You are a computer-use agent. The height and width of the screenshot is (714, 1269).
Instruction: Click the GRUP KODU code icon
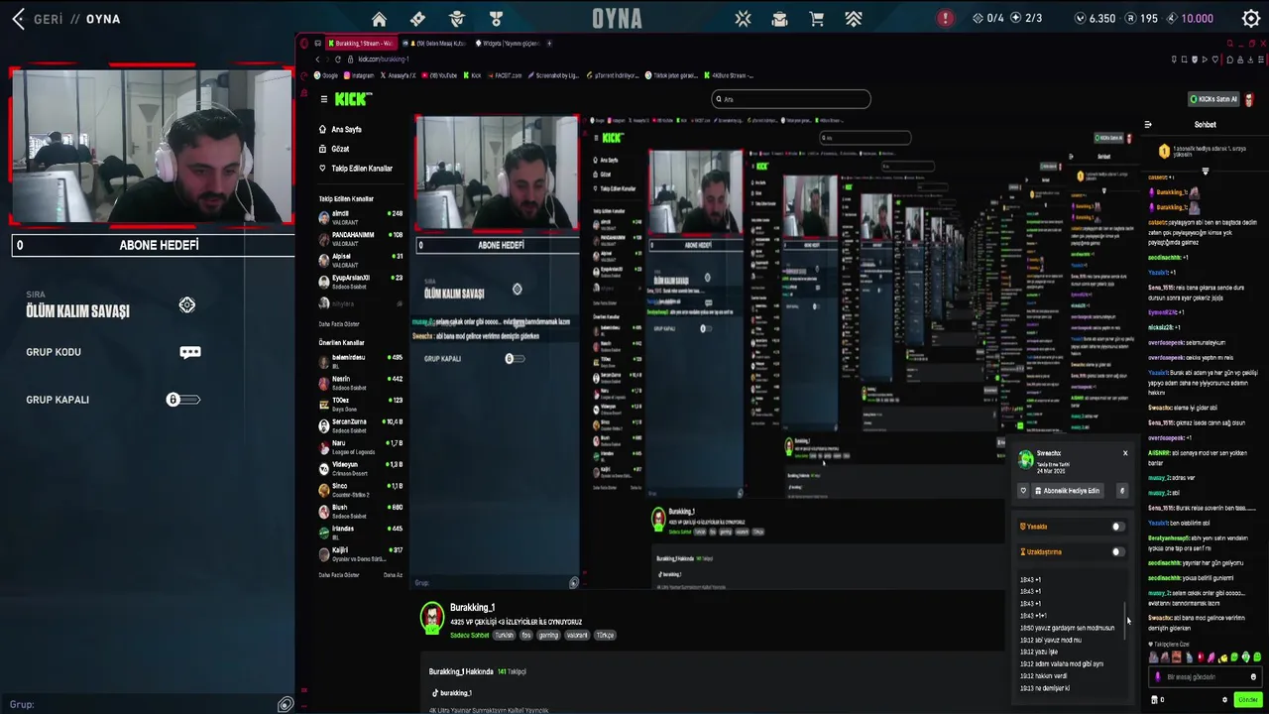click(x=190, y=352)
